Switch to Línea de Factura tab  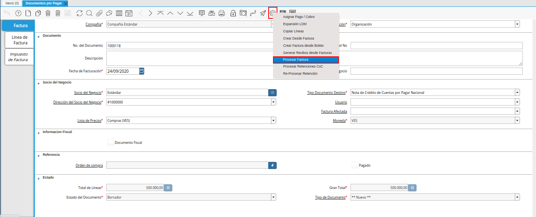coord(20,40)
